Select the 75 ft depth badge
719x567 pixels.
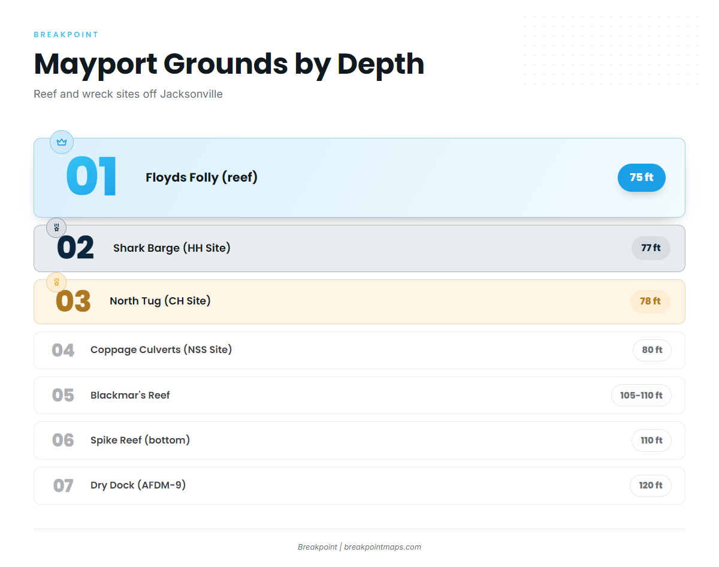point(642,177)
